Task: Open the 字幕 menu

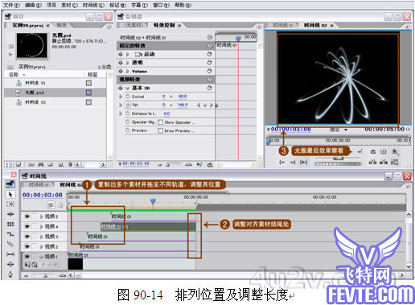Action: pos(140,5)
